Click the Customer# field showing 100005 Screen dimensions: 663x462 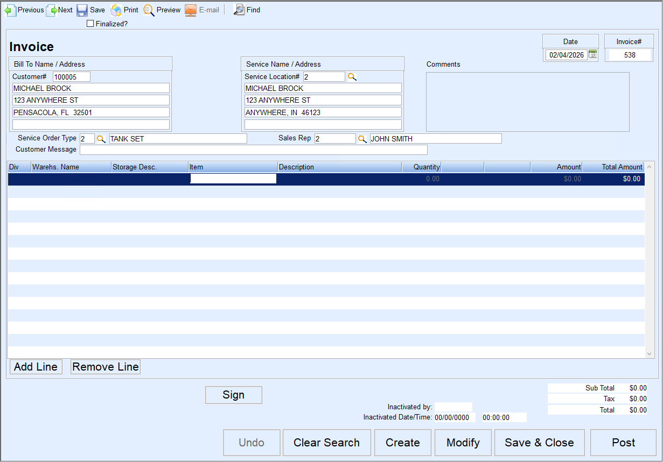[72, 77]
